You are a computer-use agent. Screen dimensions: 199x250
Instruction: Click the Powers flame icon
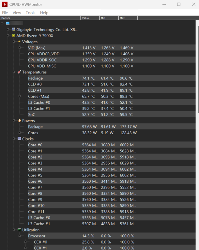[19, 120]
